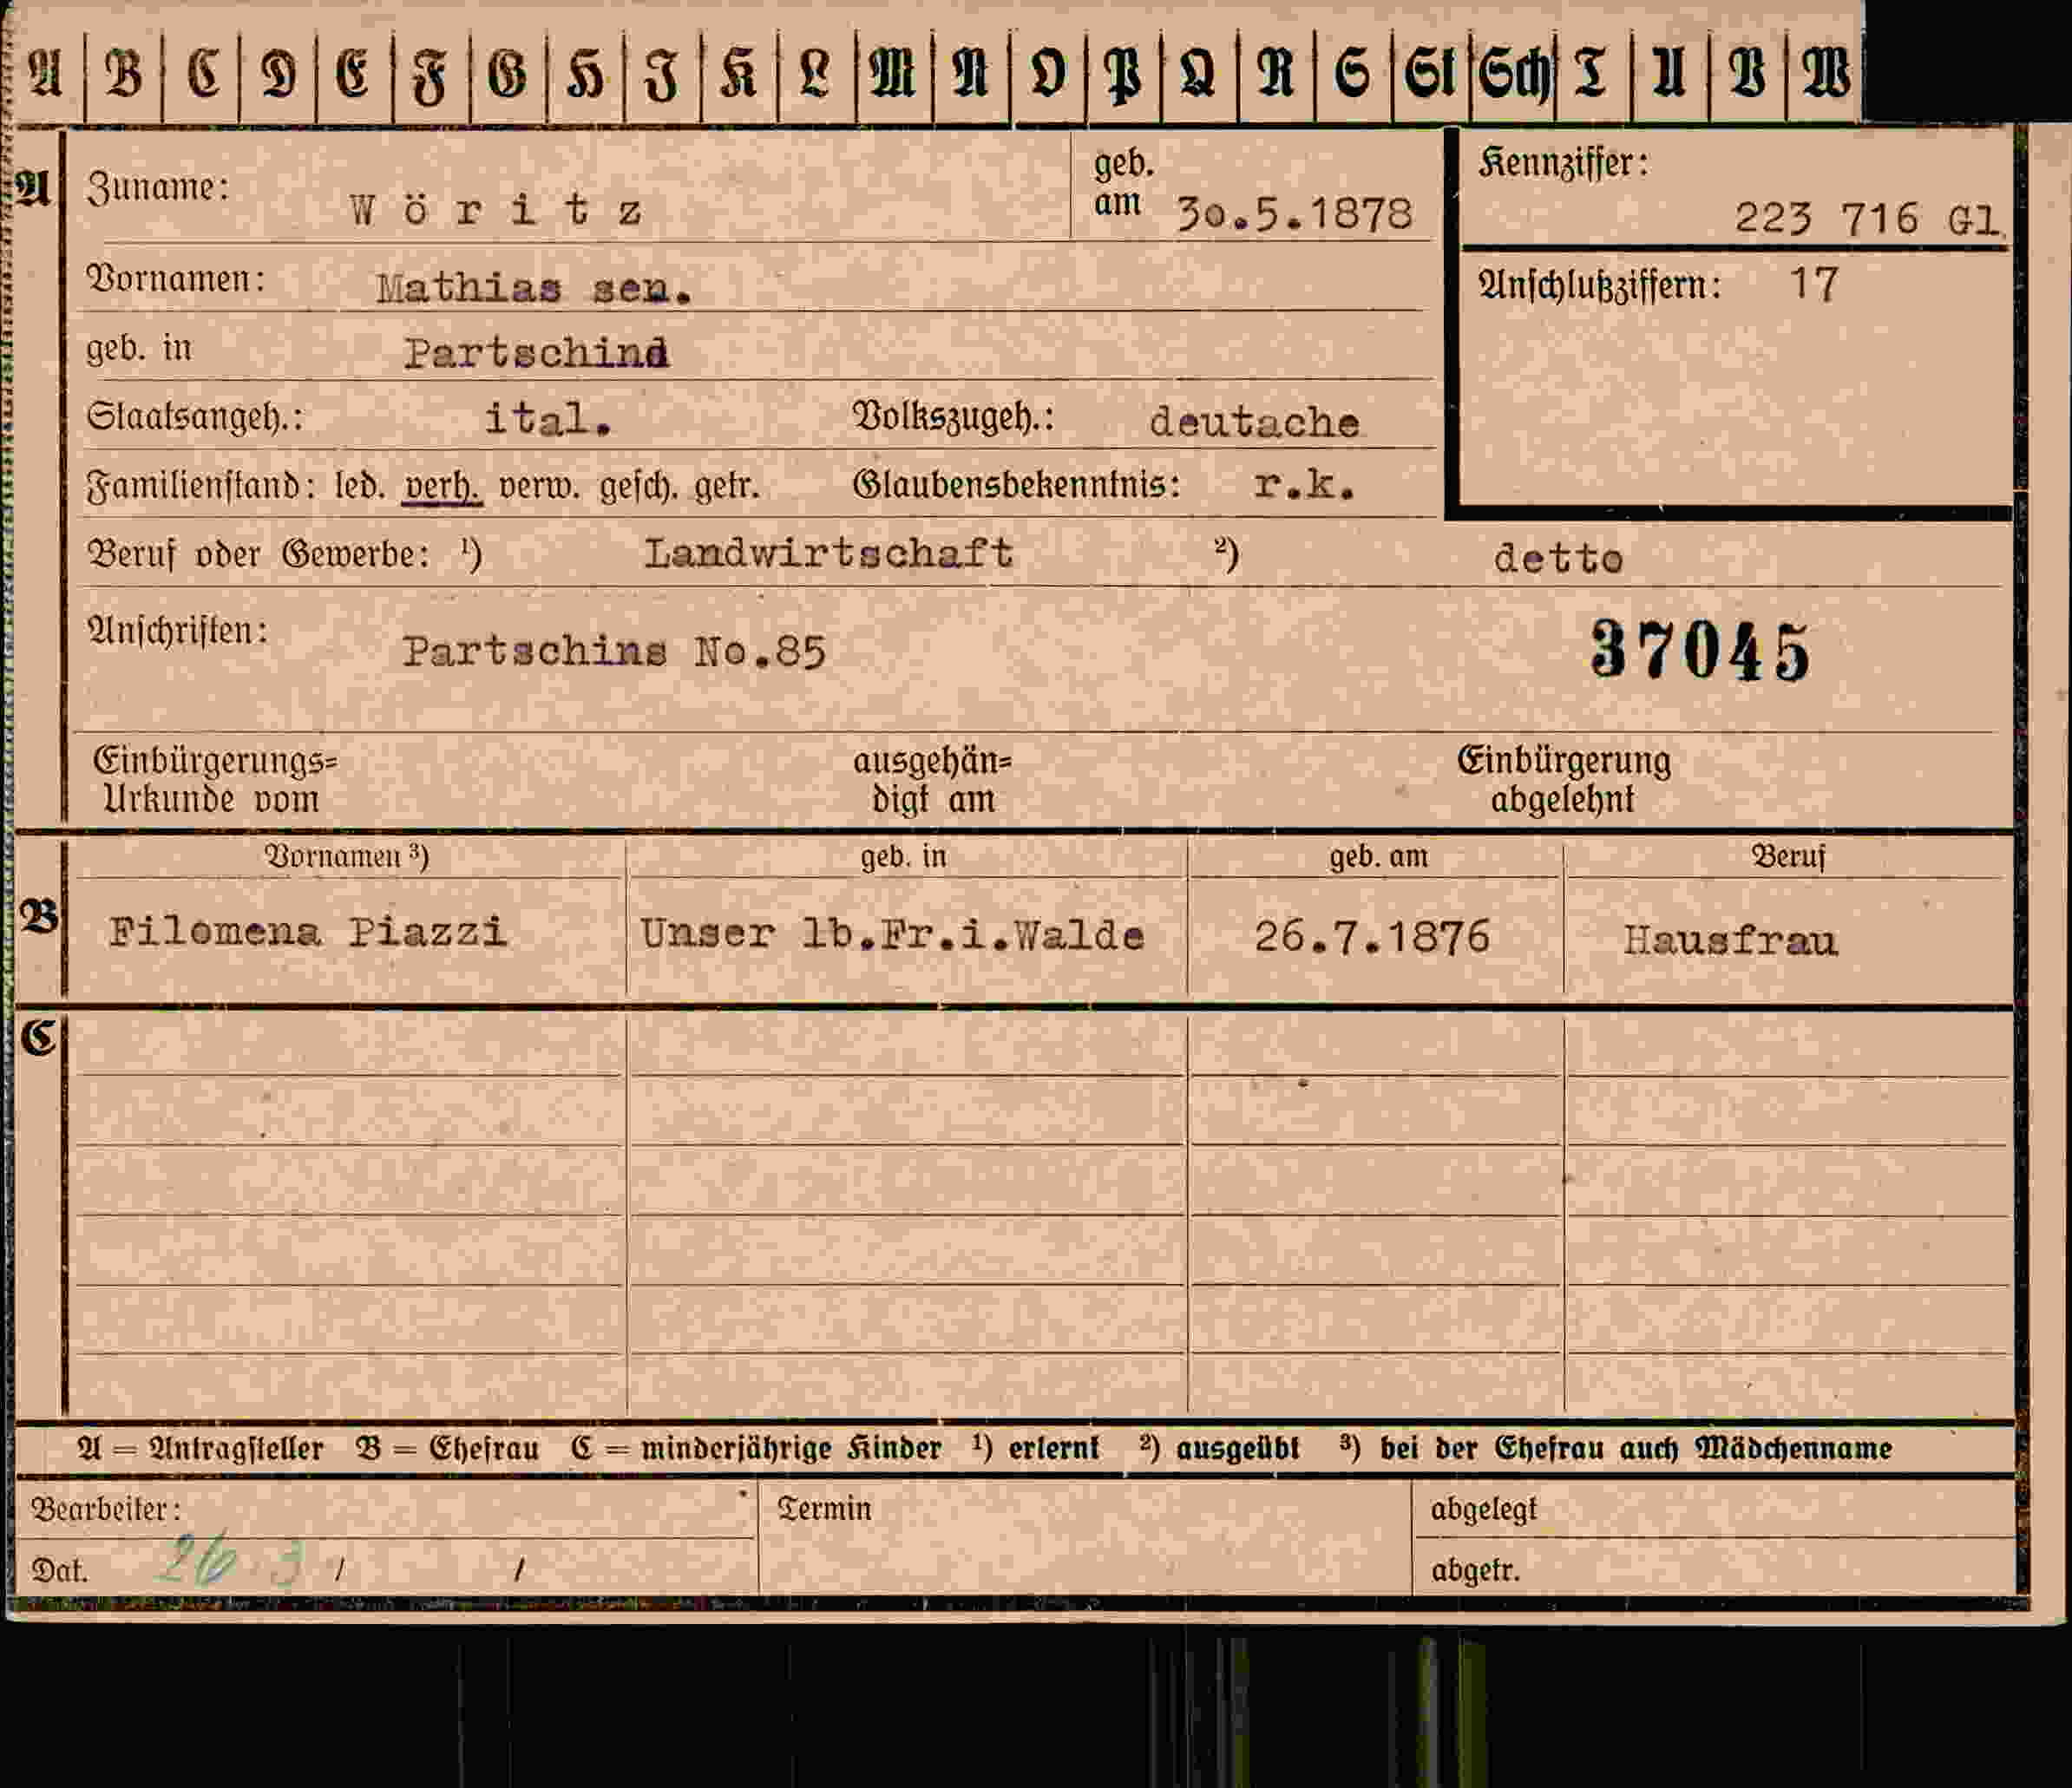This screenshot has width=2072, height=1788.
Task: Select the wife's name 'Filomena Piazzi'
Action: (x=308, y=933)
